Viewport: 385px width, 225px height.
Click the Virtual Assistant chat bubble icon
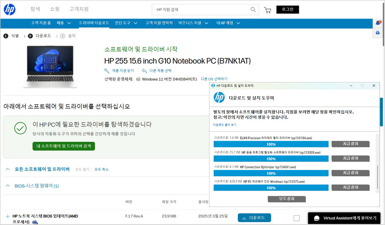coord(317,218)
